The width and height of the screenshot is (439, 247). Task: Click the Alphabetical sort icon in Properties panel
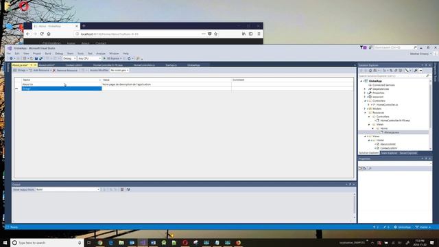[365, 168]
